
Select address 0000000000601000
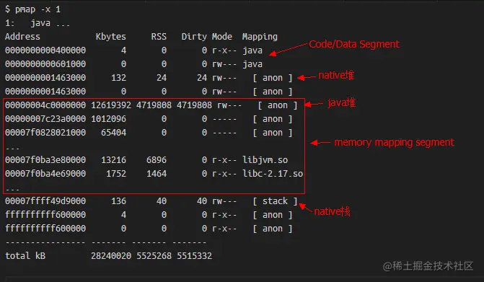point(45,64)
